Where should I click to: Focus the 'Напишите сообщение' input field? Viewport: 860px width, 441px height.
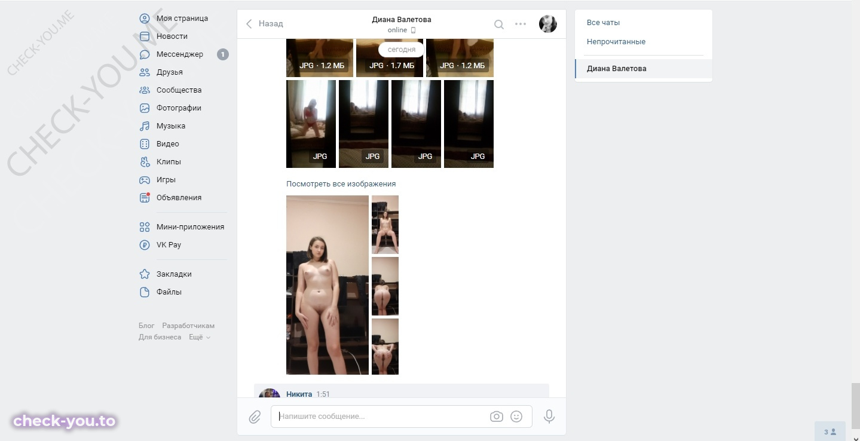(x=381, y=416)
